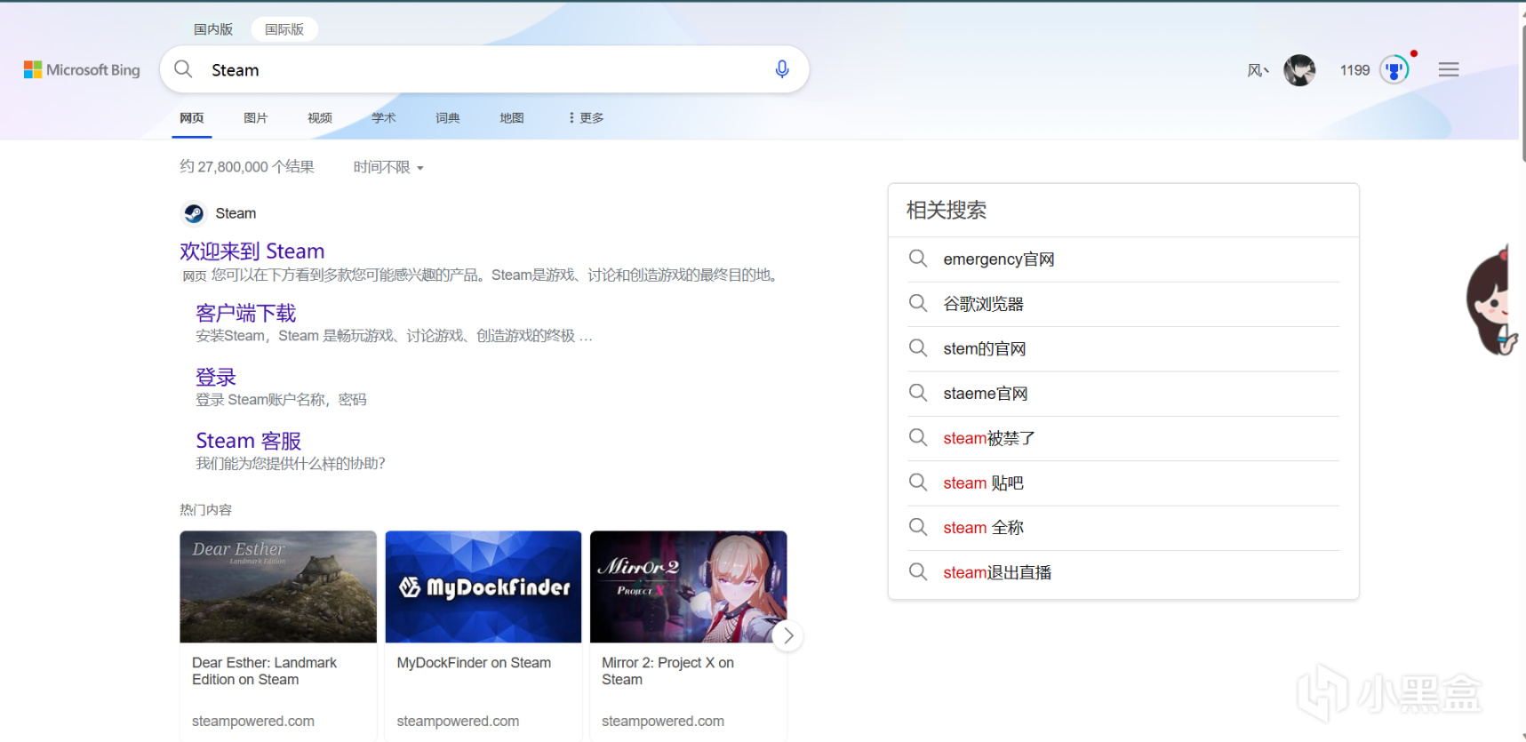Open the user profile avatar
This screenshot has height=742, width=1526.
[x=1299, y=70]
